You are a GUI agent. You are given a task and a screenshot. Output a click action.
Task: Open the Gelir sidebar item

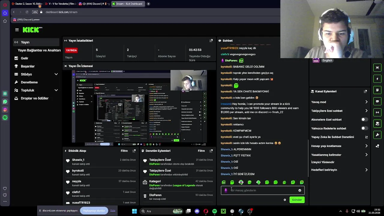click(24, 58)
